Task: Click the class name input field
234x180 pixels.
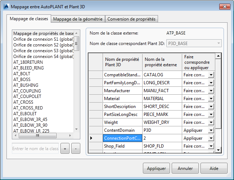Action: point(35,149)
